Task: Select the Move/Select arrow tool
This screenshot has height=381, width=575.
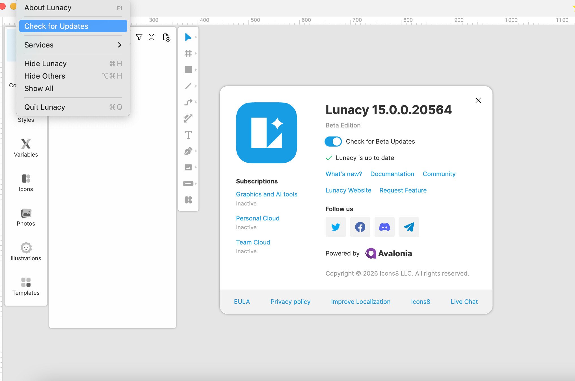Action: (188, 37)
